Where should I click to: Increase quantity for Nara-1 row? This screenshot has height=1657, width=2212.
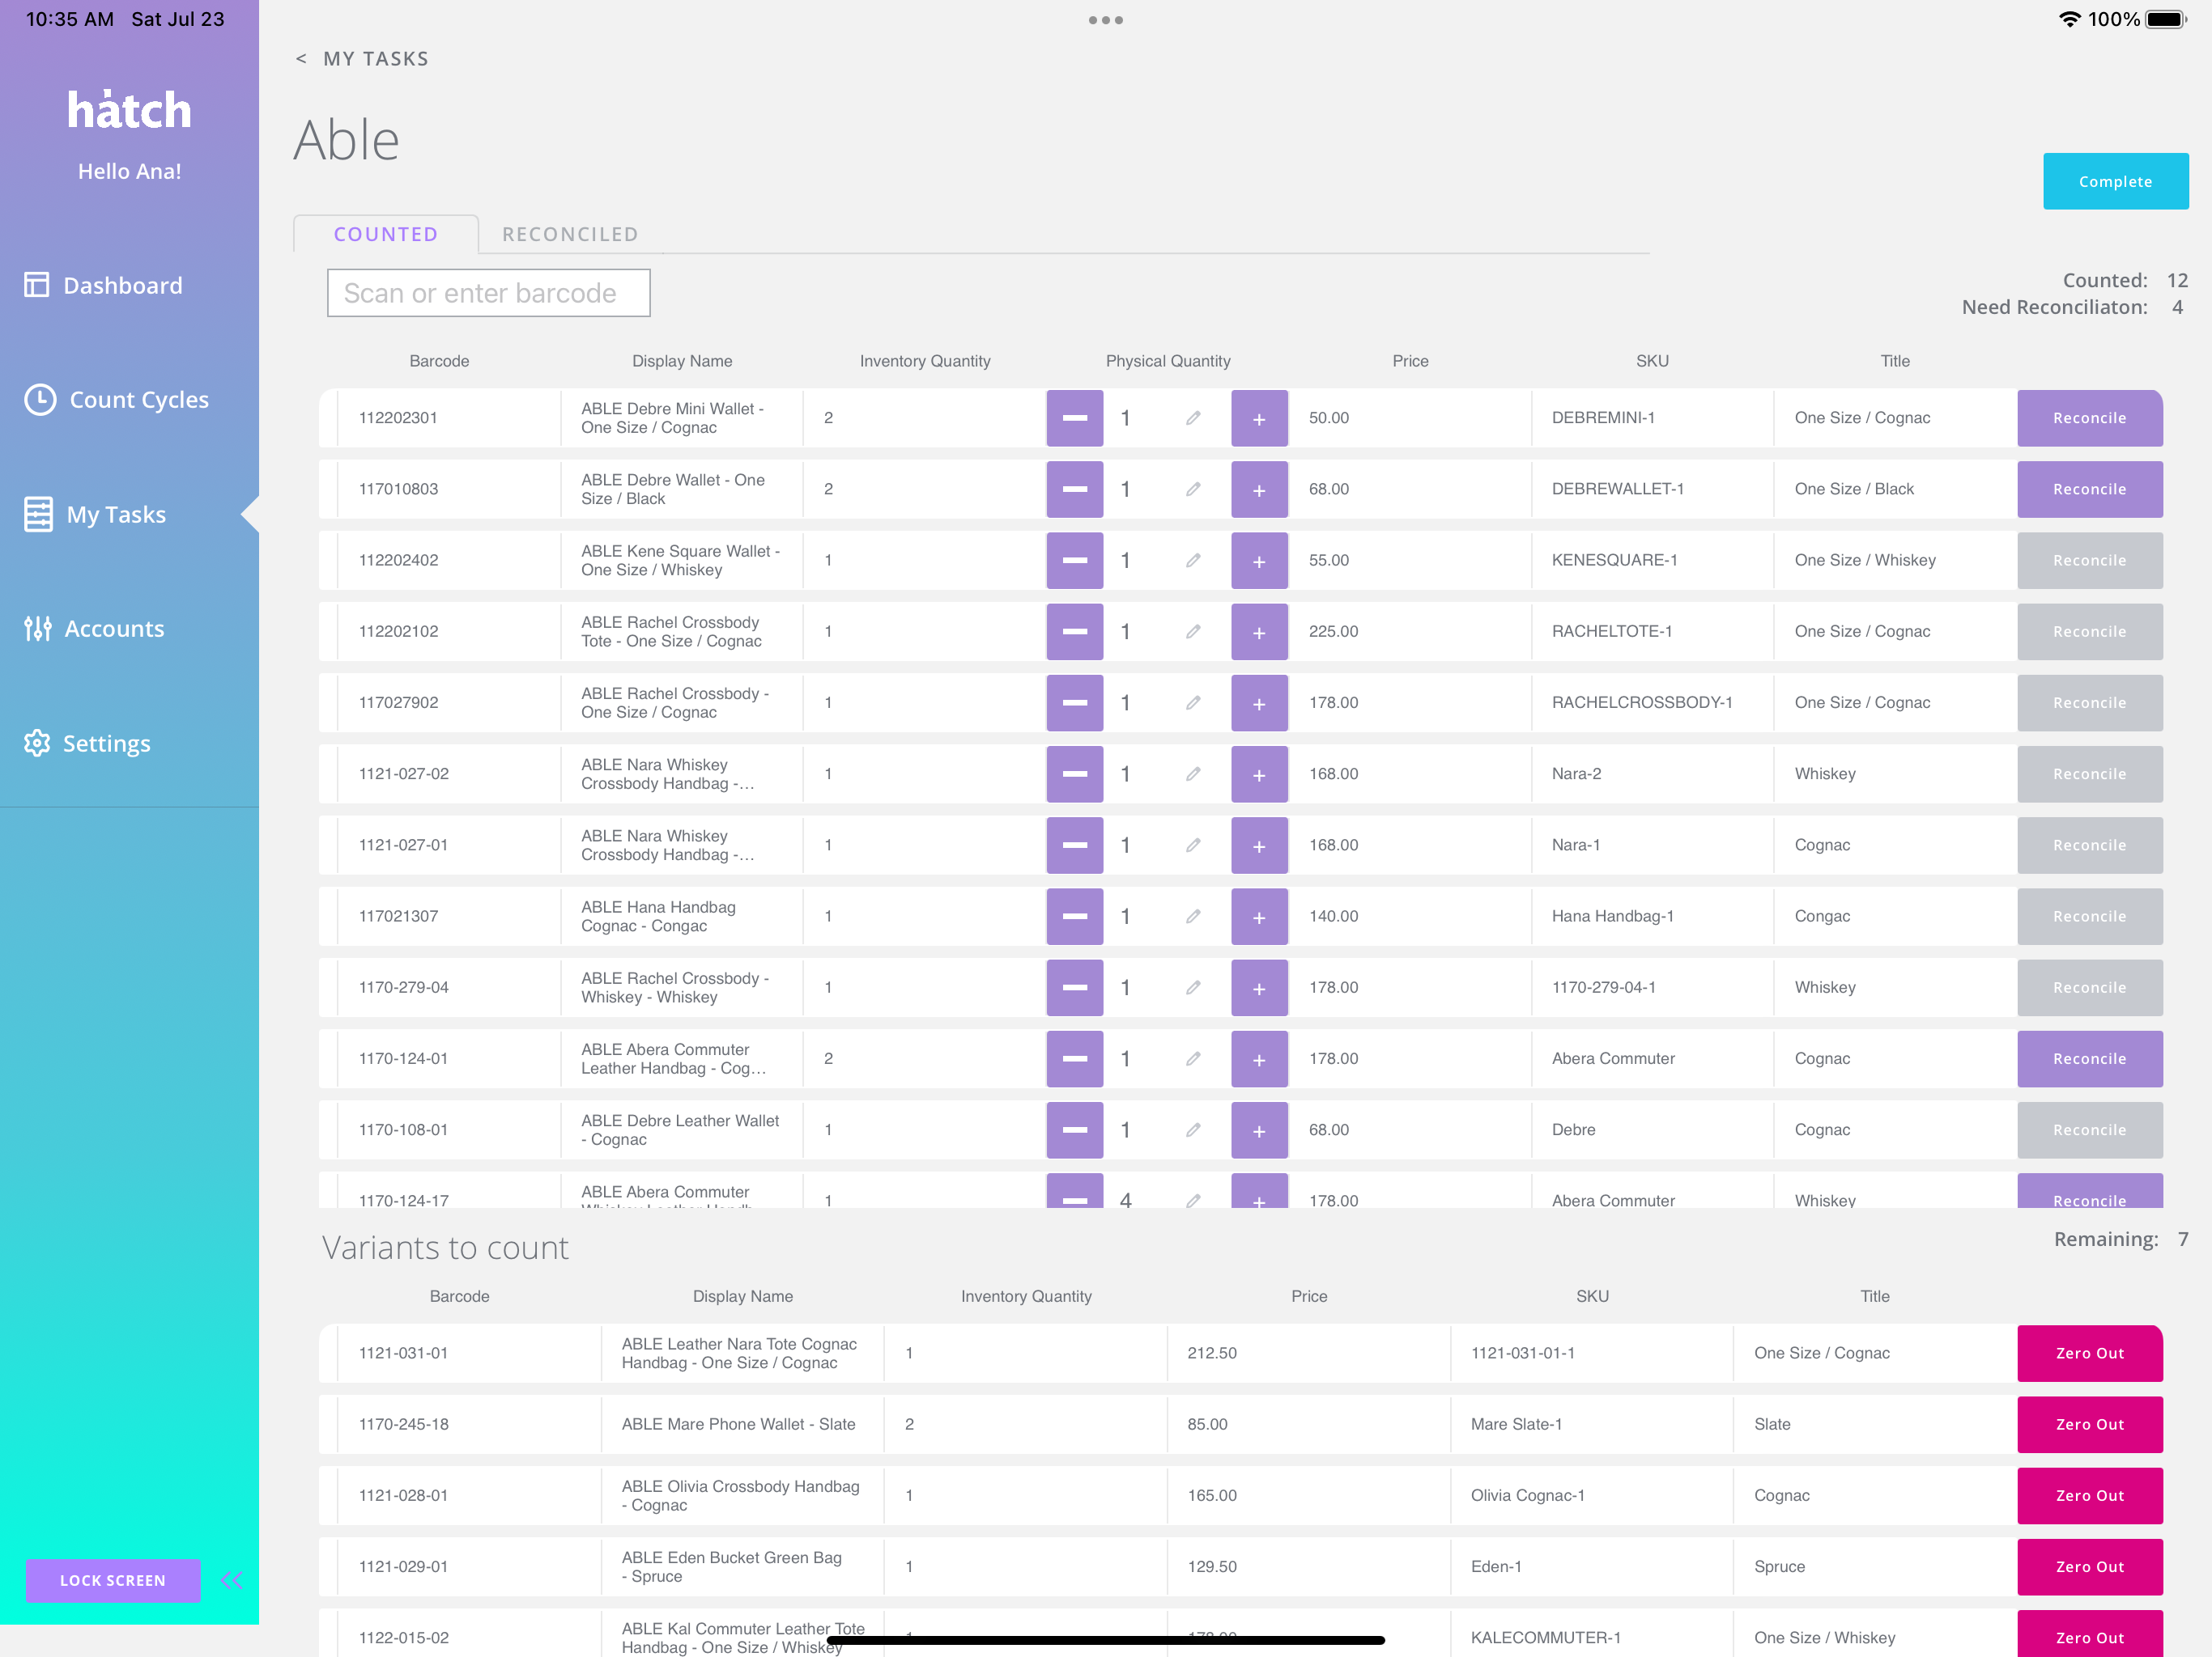[x=1259, y=845]
